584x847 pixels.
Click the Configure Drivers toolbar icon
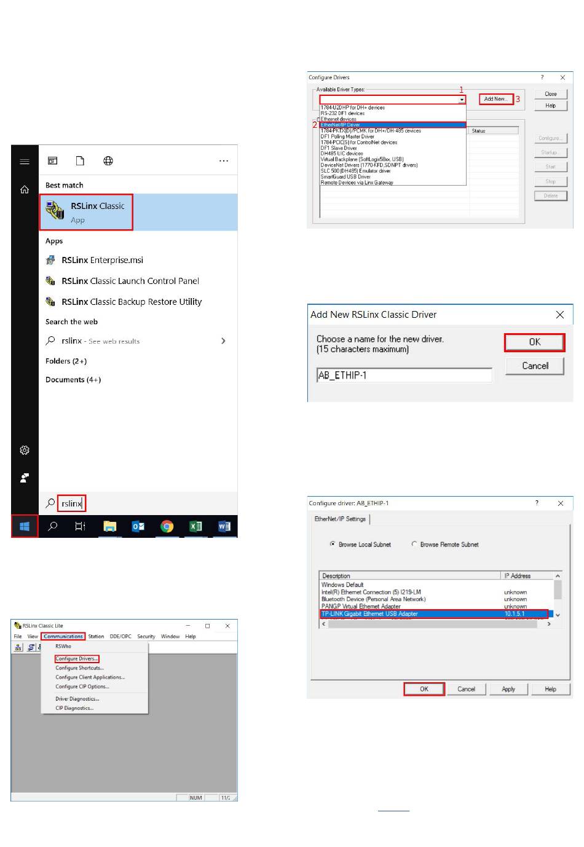click(x=31, y=647)
